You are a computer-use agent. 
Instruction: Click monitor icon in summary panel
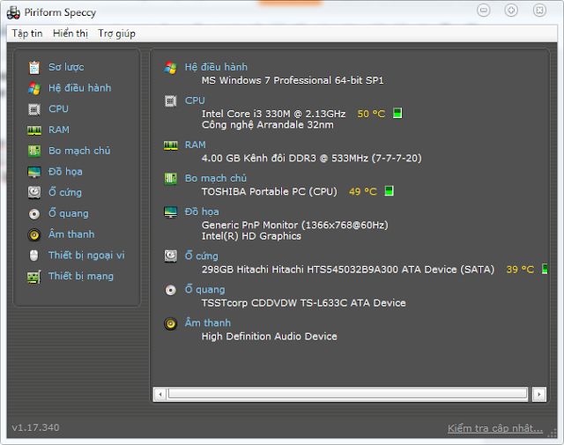click(x=170, y=211)
